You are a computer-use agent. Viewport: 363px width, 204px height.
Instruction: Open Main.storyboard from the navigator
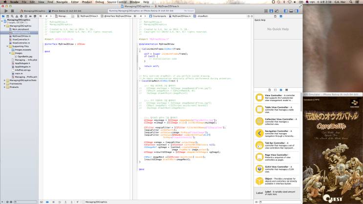pyautogui.click(x=21, y=29)
